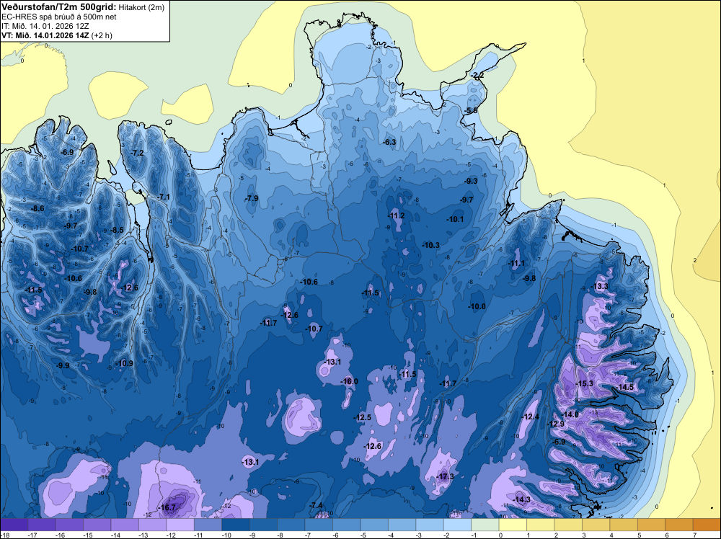Select yellow legend swatch between 0 and 1

[513, 525]
